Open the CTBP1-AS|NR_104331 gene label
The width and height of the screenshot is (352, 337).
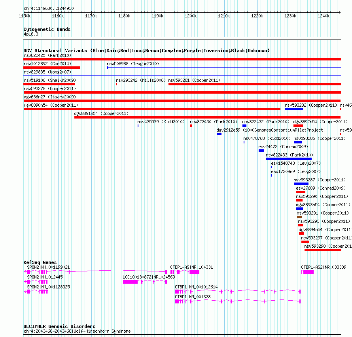(x=191, y=267)
